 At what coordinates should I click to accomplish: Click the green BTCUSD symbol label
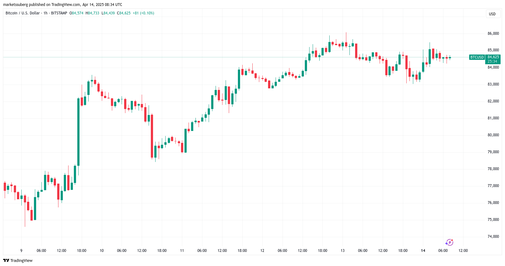(x=477, y=57)
